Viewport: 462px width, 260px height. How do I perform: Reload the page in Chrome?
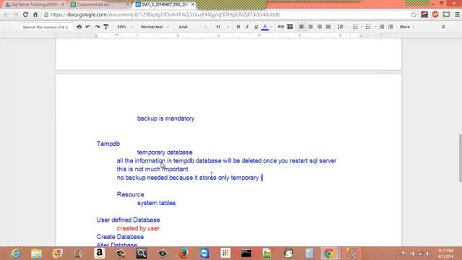(x=26, y=14)
